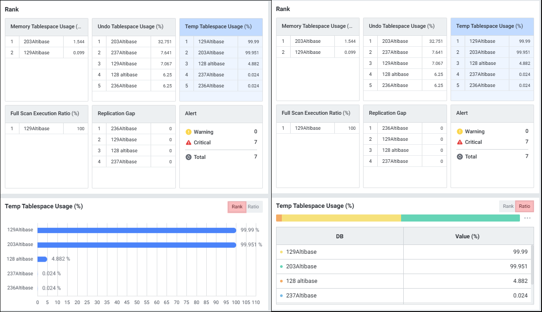This screenshot has height=312, width=542.
Task: Click the red Critical triangle icon in right dashboard
Action: coord(460,142)
